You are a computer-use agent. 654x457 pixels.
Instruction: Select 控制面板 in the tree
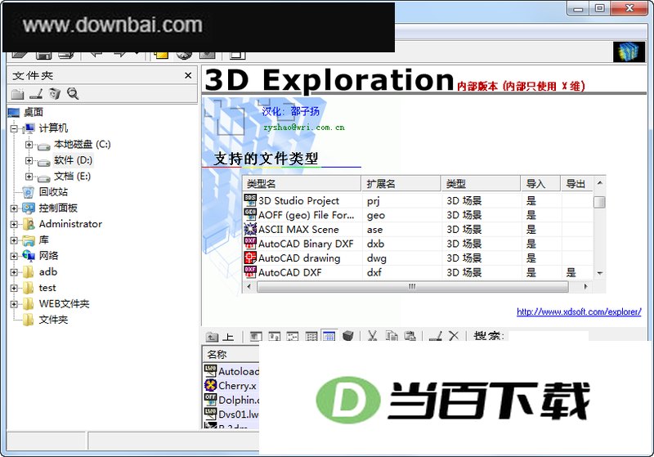coord(58,208)
